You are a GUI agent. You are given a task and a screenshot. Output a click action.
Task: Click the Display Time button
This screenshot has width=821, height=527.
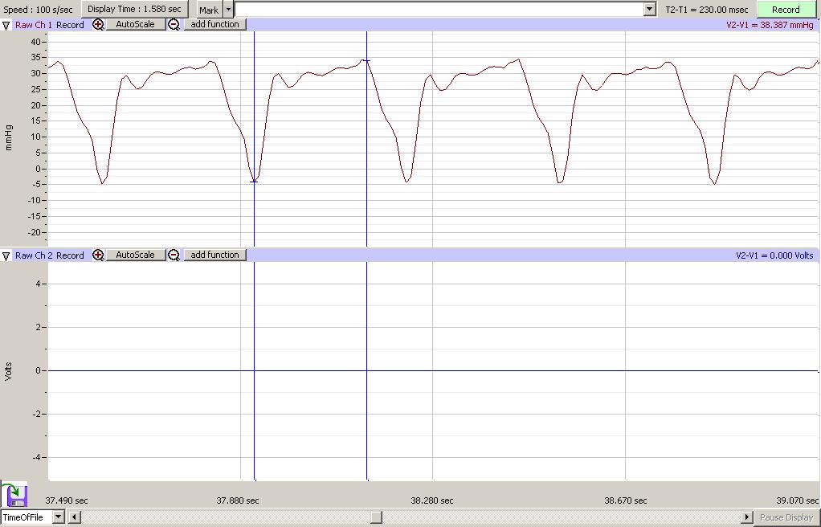[x=134, y=9]
